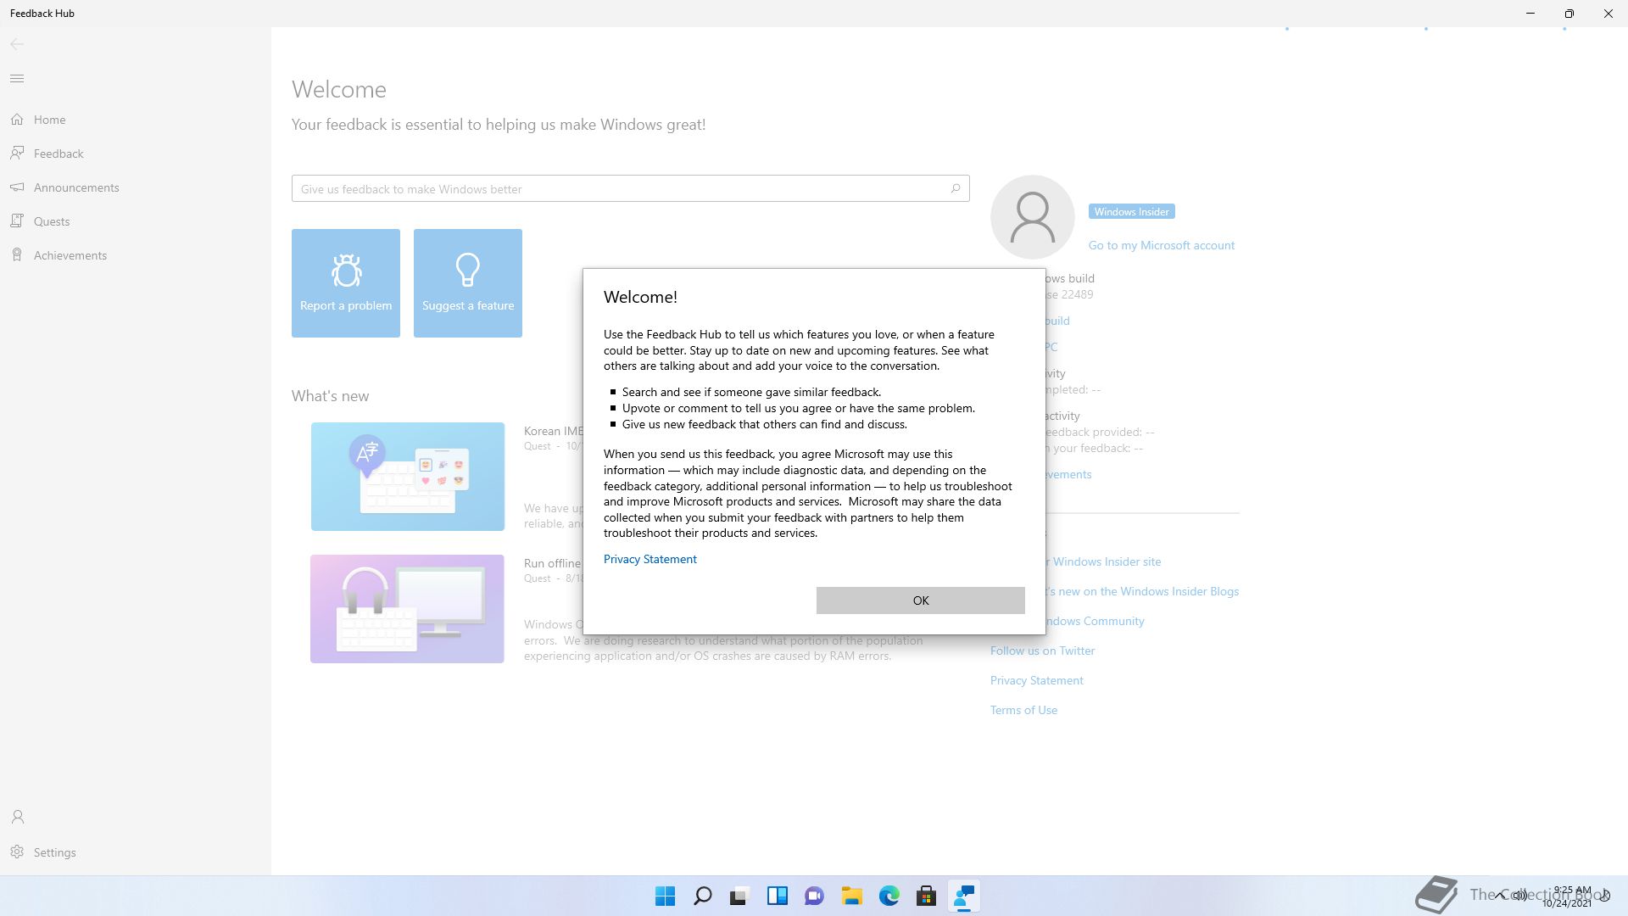The width and height of the screenshot is (1628, 916).
Task: Click the Report a problem tile
Action: point(346,283)
